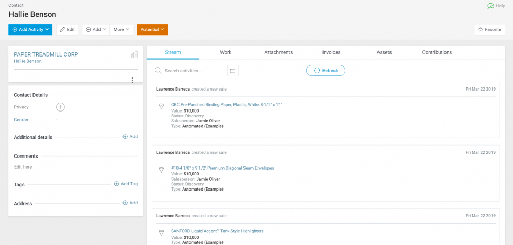
Task: Click the funnel icon beside Premium Envelopes sale
Action: coord(161,170)
